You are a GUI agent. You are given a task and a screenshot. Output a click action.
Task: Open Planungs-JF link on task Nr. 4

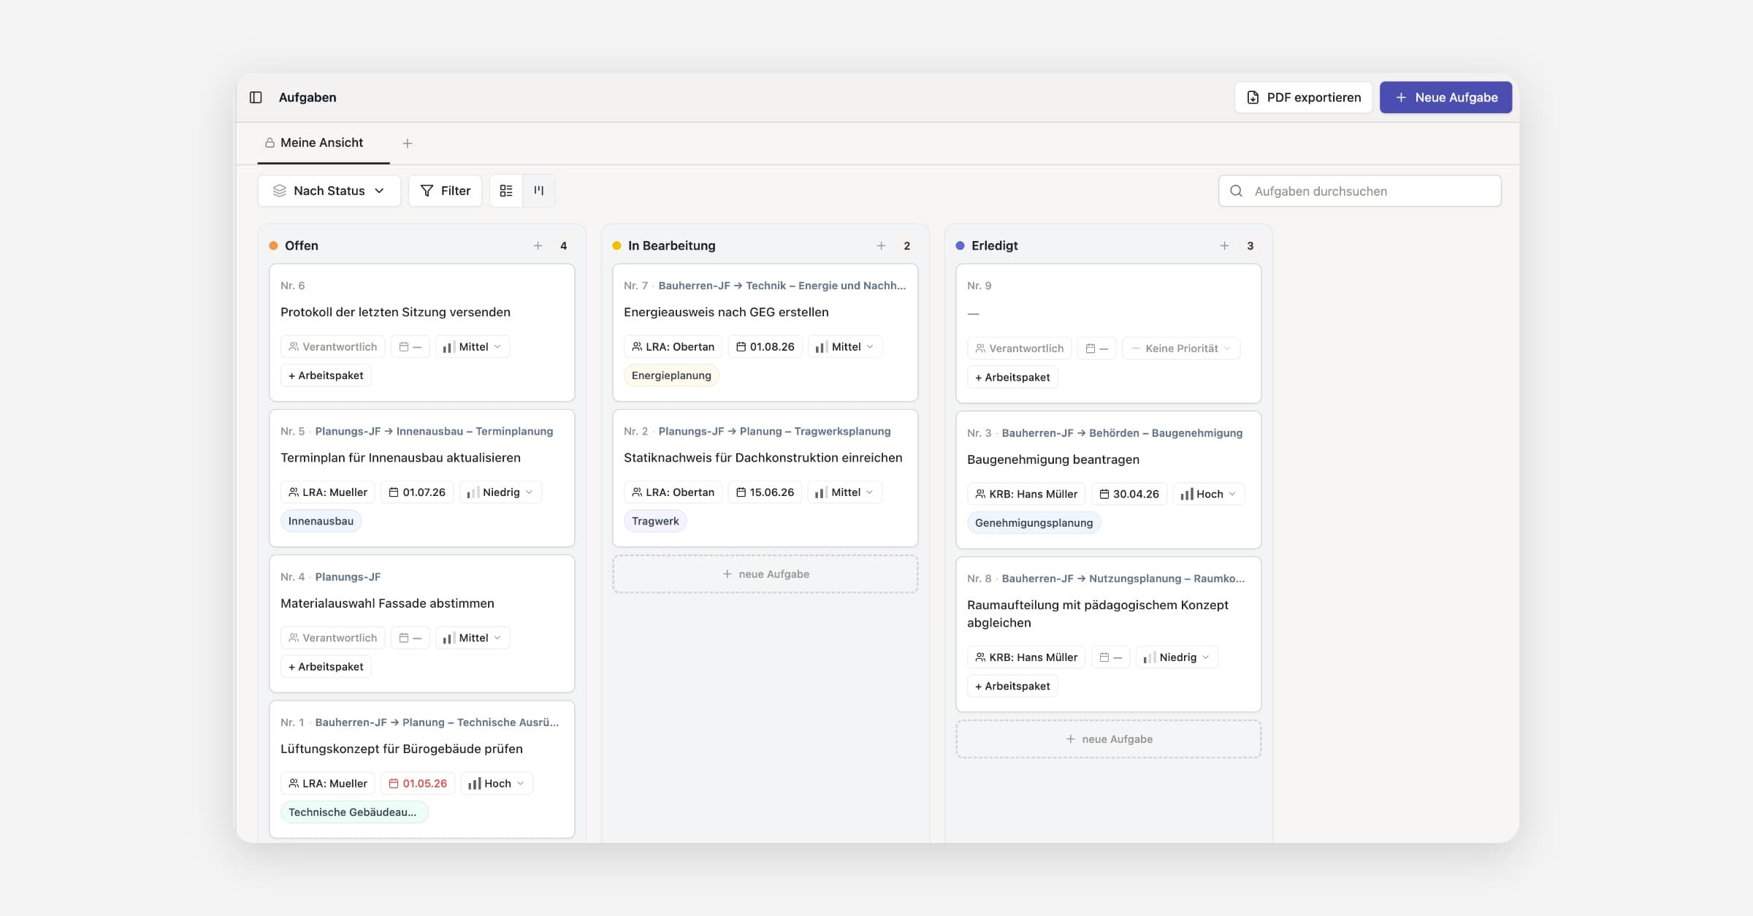coord(348,576)
